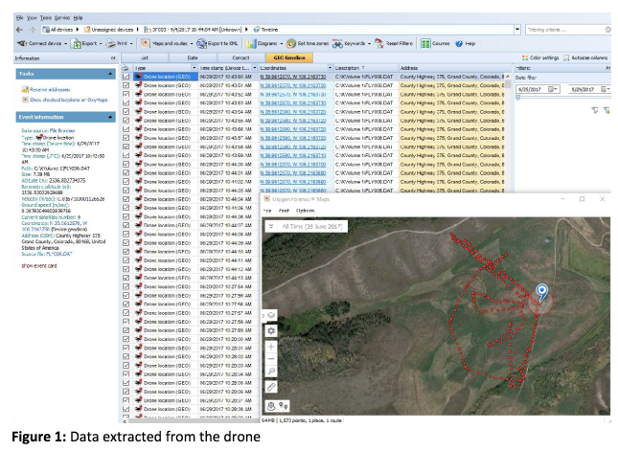This screenshot has width=618, height=451.
Task: Open the Diagrams tool
Action: point(263,43)
